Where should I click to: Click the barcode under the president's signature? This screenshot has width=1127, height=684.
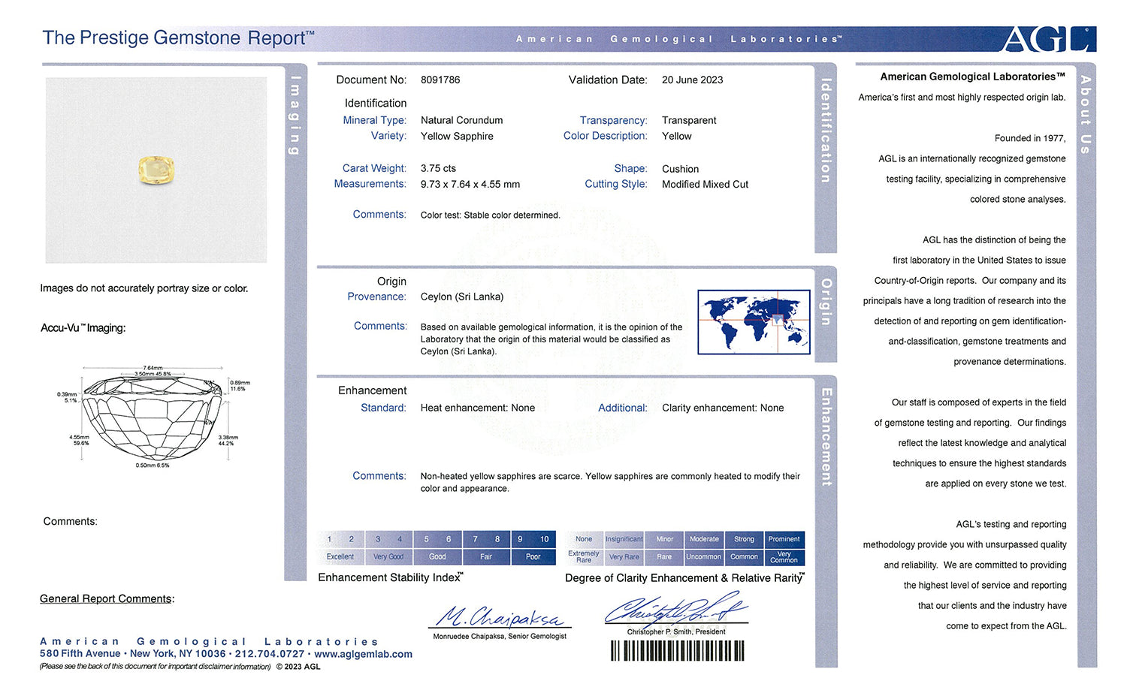coord(677,650)
